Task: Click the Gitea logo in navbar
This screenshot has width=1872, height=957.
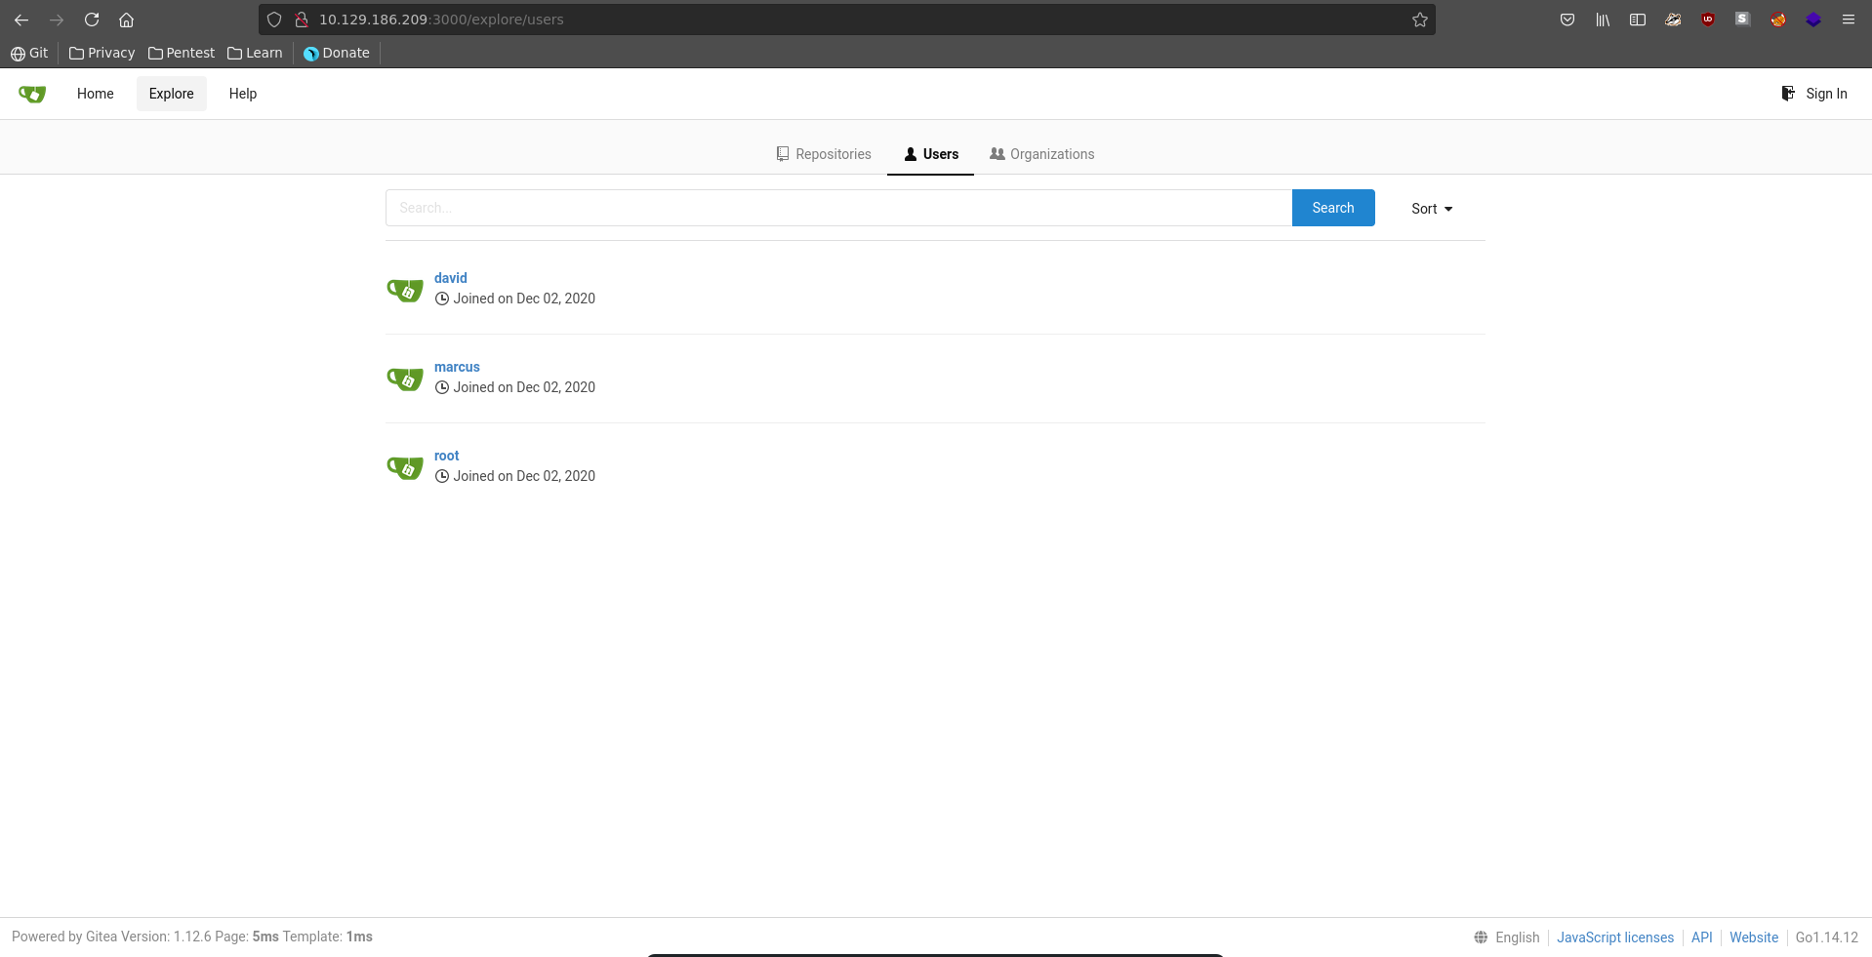Action: [32, 94]
